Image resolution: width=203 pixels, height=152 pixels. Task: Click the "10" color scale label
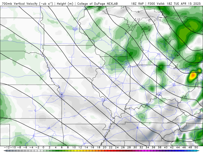pos(74,147)
